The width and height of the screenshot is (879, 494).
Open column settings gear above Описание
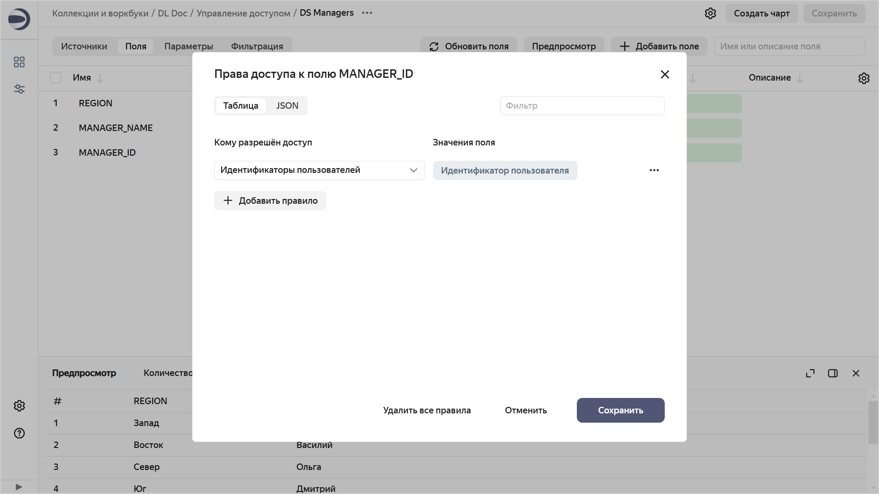[x=864, y=78]
